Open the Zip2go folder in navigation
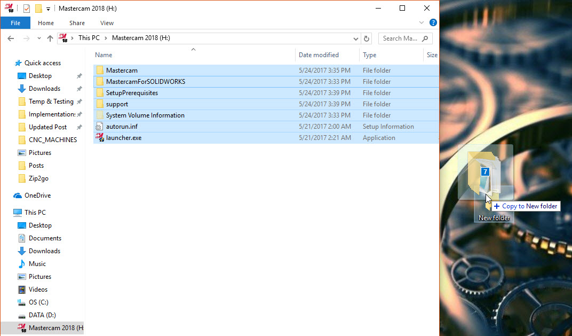 pyautogui.click(x=38, y=178)
